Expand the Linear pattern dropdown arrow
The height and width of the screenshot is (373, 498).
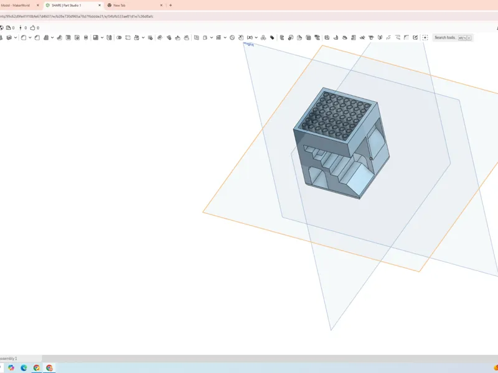[102, 38]
